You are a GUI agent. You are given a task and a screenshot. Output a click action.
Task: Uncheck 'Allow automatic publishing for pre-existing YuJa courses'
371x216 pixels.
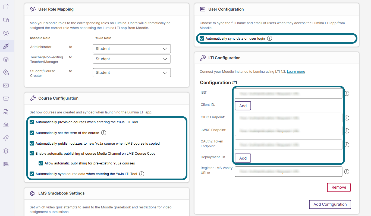pos(41,163)
